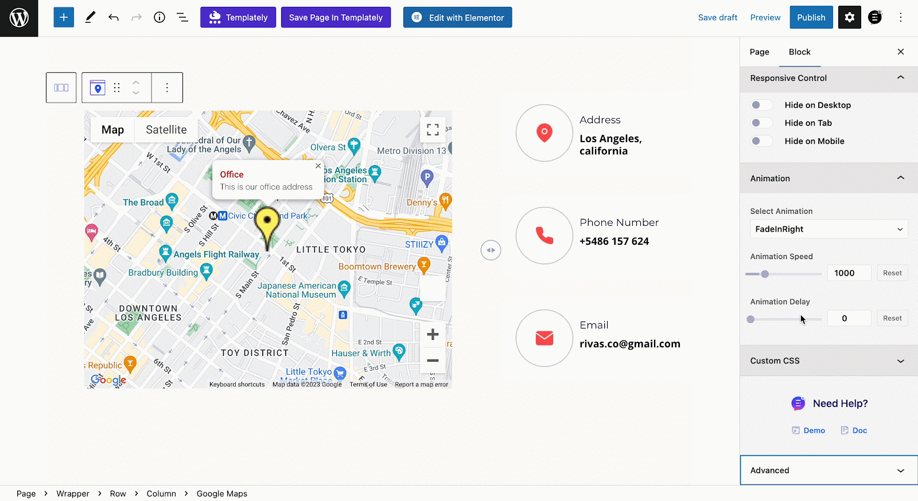Close the Office info window
Image resolution: width=918 pixels, height=501 pixels.
[x=318, y=166]
